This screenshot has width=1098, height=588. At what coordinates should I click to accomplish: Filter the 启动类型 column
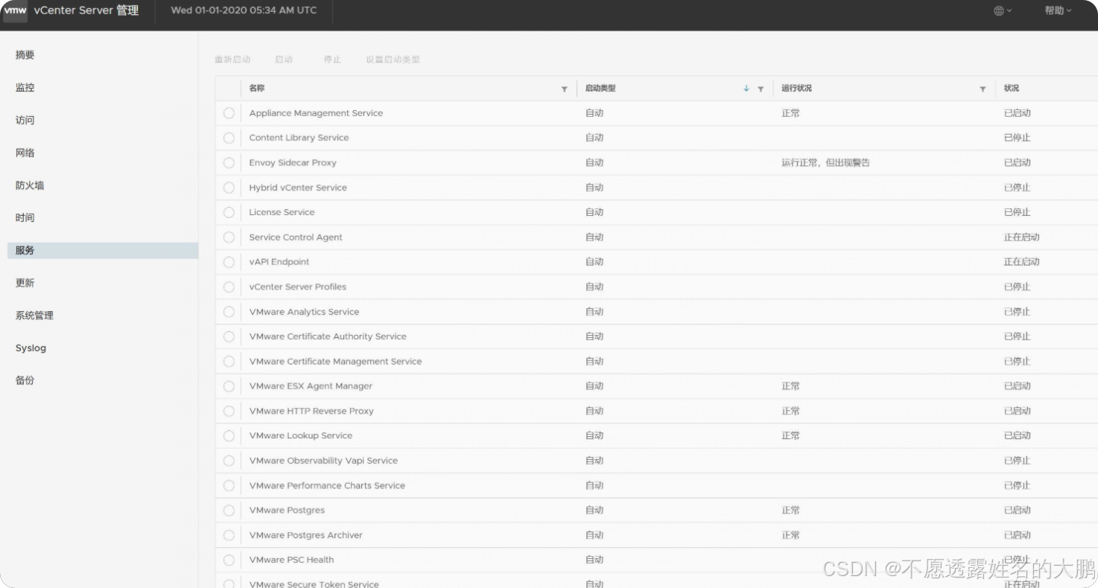point(761,89)
